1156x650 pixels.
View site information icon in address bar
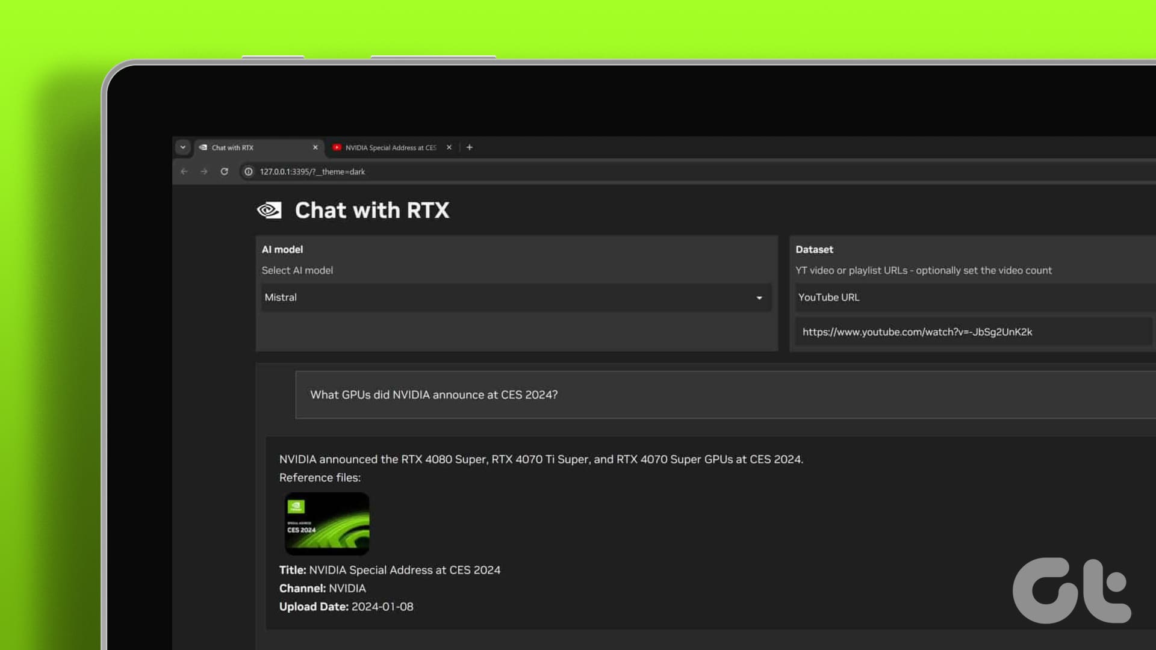click(x=248, y=172)
